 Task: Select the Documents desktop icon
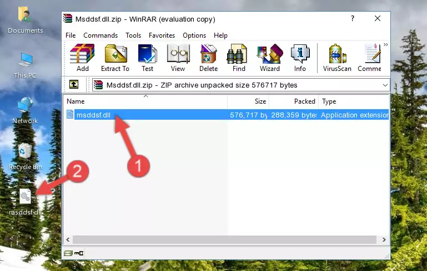click(25, 21)
